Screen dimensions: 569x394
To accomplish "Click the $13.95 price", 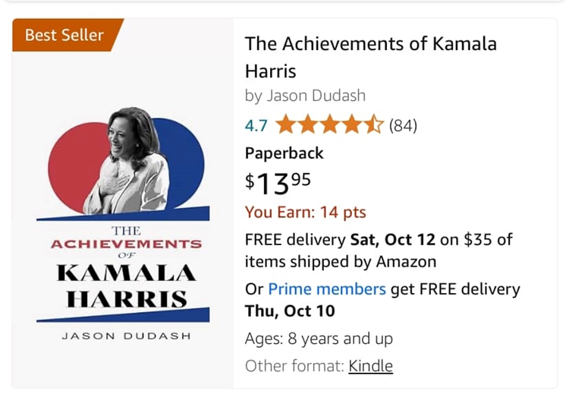I will [x=278, y=182].
